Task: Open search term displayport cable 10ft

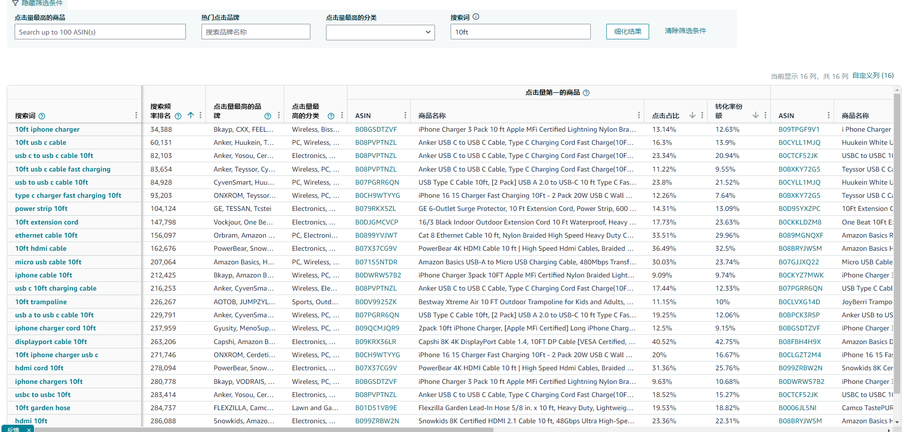Action: (x=51, y=342)
